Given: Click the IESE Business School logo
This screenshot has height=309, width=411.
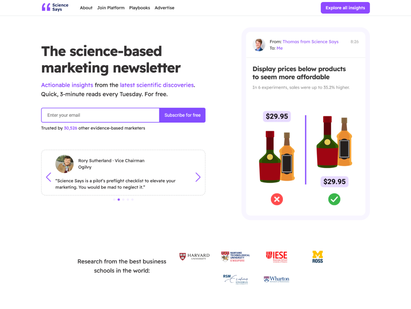Looking at the screenshot, I should [276, 257].
